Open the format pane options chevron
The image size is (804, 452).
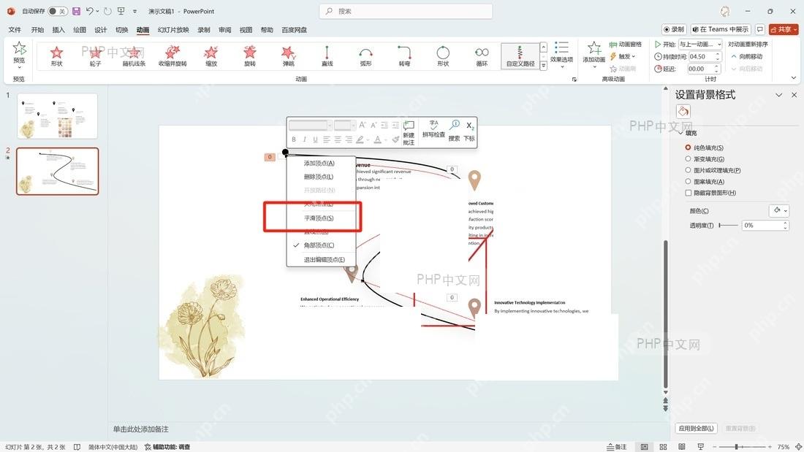[x=779, y=95]
